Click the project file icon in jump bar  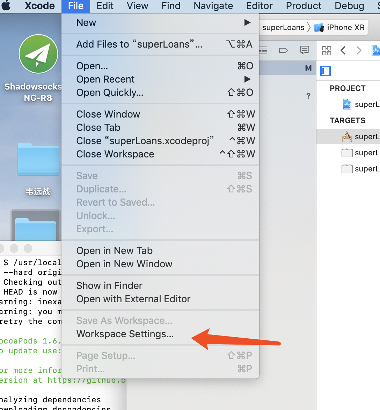pos(375,50)
